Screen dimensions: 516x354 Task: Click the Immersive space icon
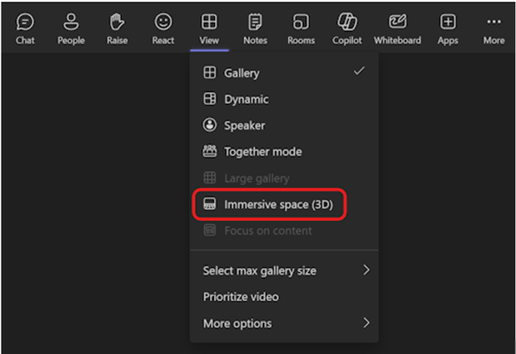click(209, 205)
